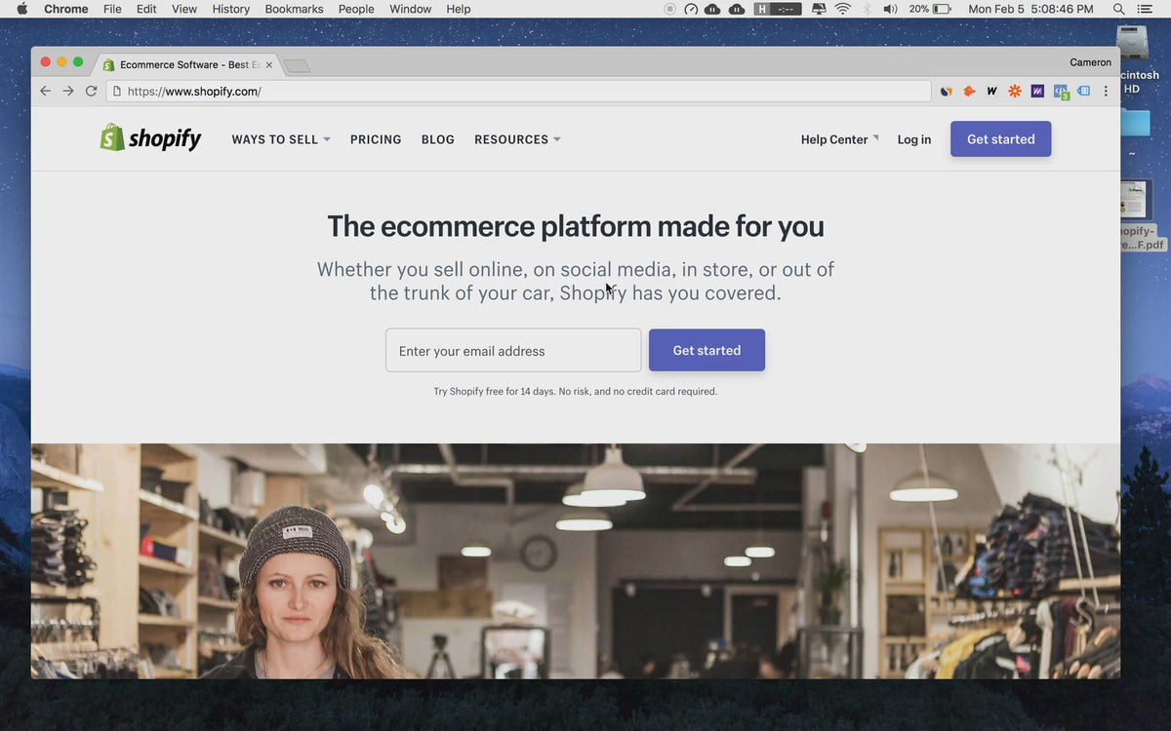Click the date and time clock
This screenshot has width=1171, height=731.
coord(1030,9)
